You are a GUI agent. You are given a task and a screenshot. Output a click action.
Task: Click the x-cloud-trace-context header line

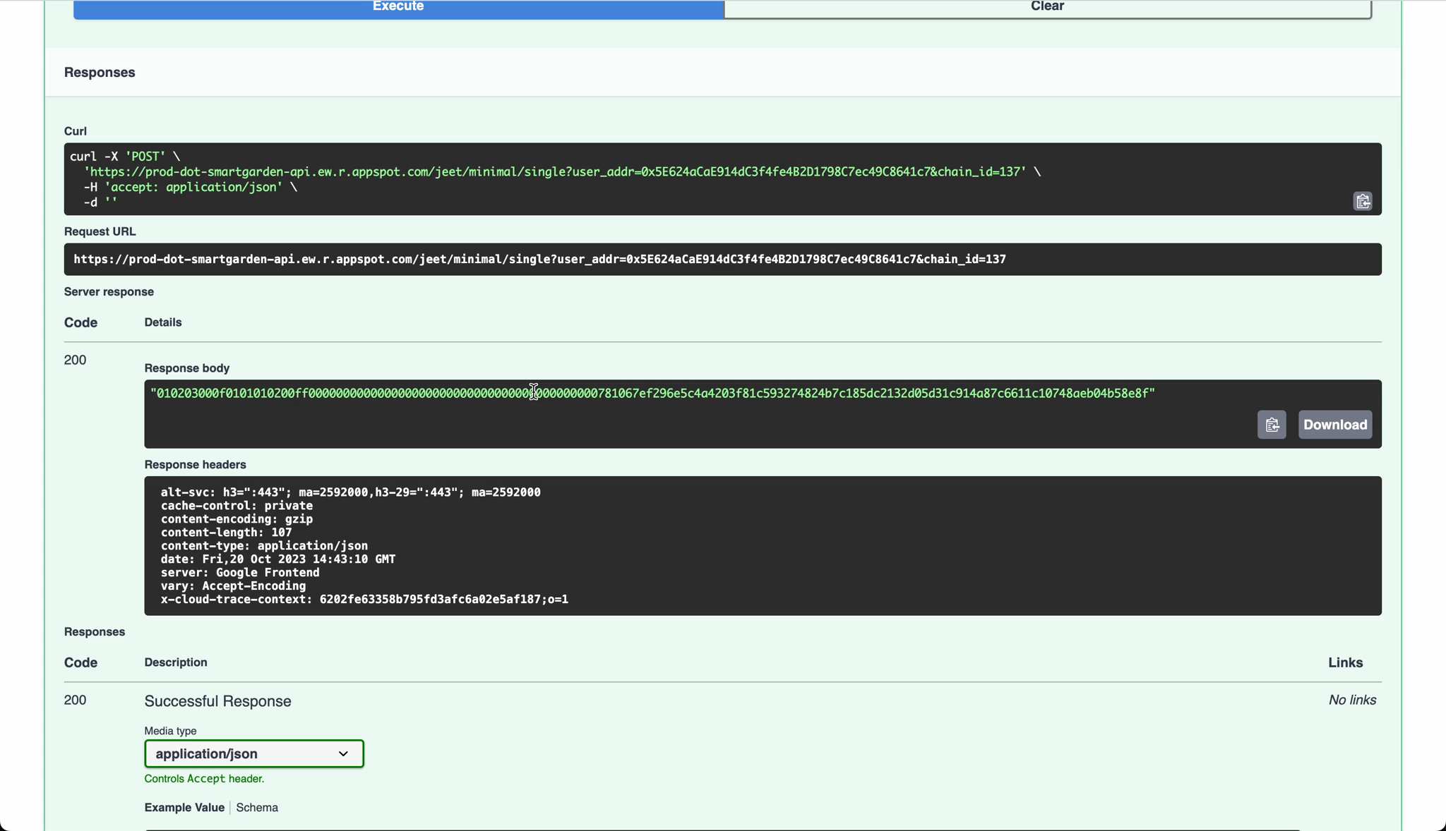tap(364, 600)
